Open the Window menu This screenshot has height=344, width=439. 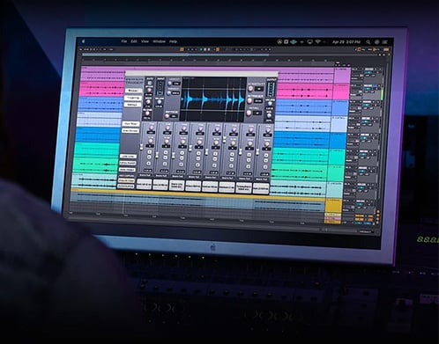(x=159, y=41)
